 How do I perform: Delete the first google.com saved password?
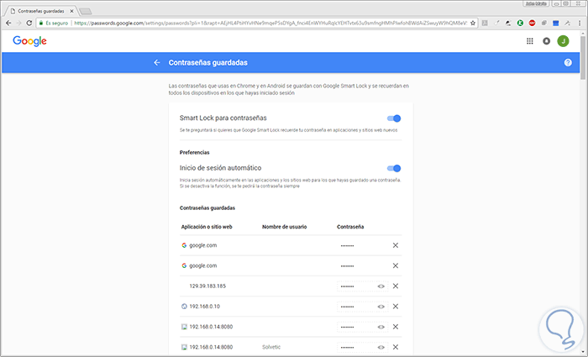click(x=396, y=245)
